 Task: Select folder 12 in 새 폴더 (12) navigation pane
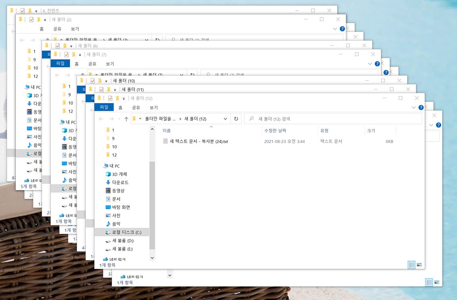coord(114,155)
